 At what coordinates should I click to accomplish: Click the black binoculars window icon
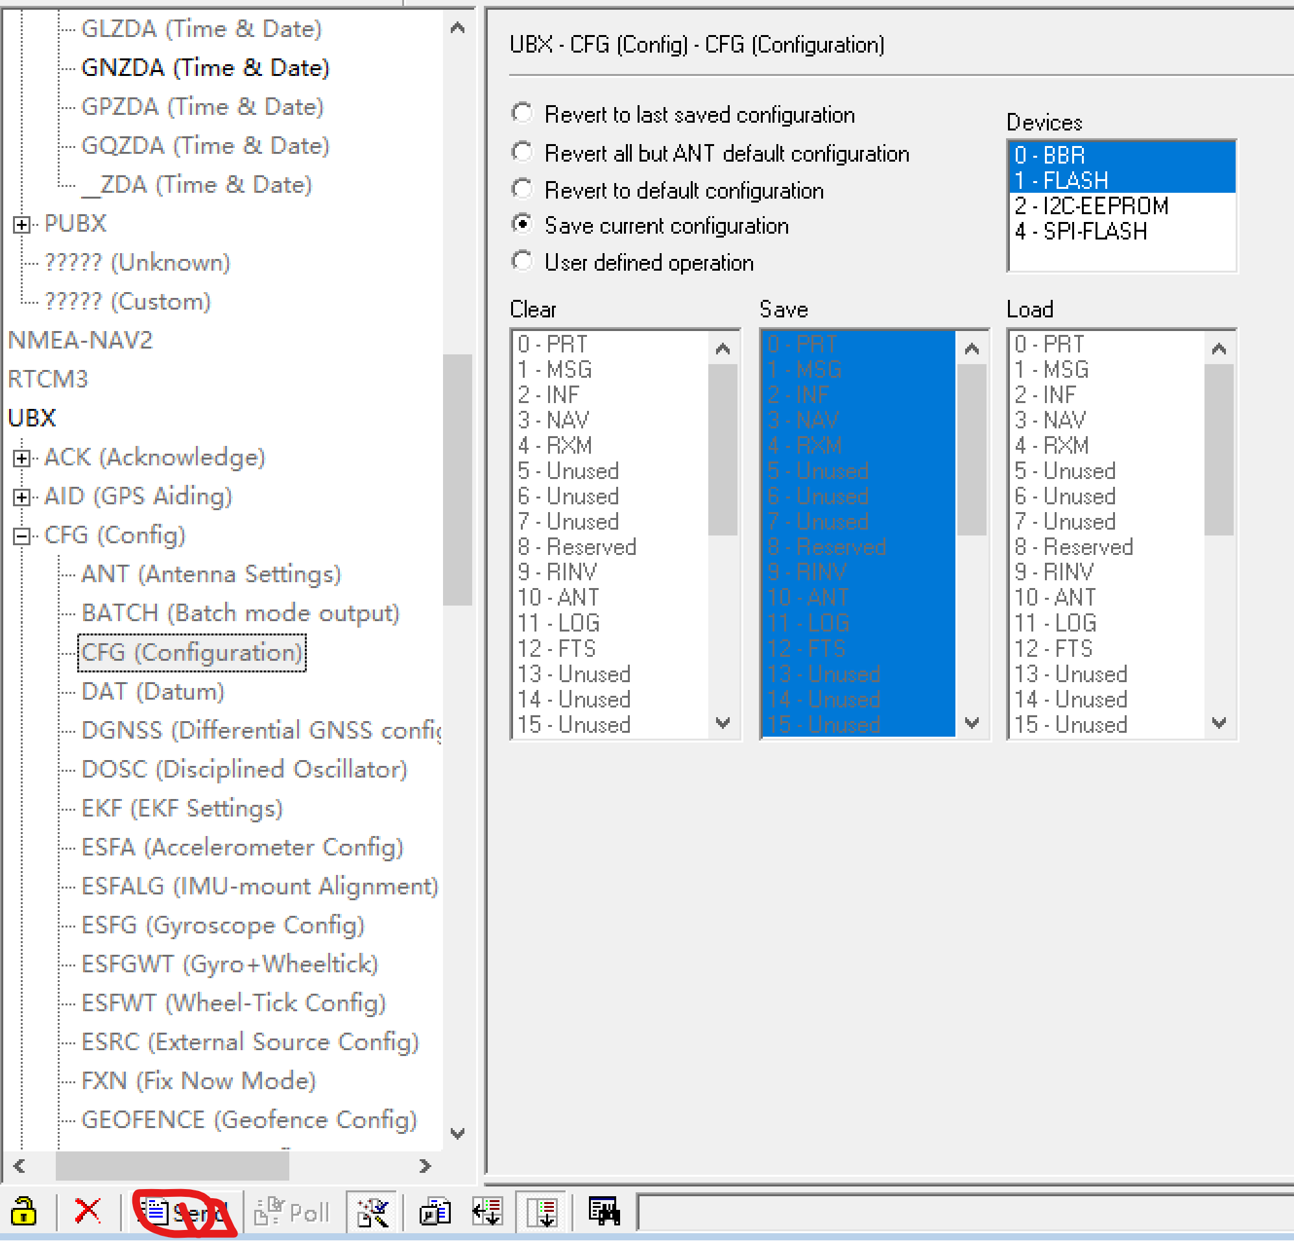click(603, 1211)
